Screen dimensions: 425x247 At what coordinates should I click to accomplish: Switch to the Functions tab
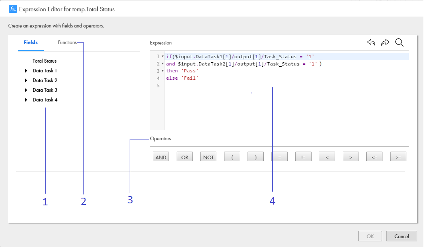pyautogui.click(x=67, y=42)
